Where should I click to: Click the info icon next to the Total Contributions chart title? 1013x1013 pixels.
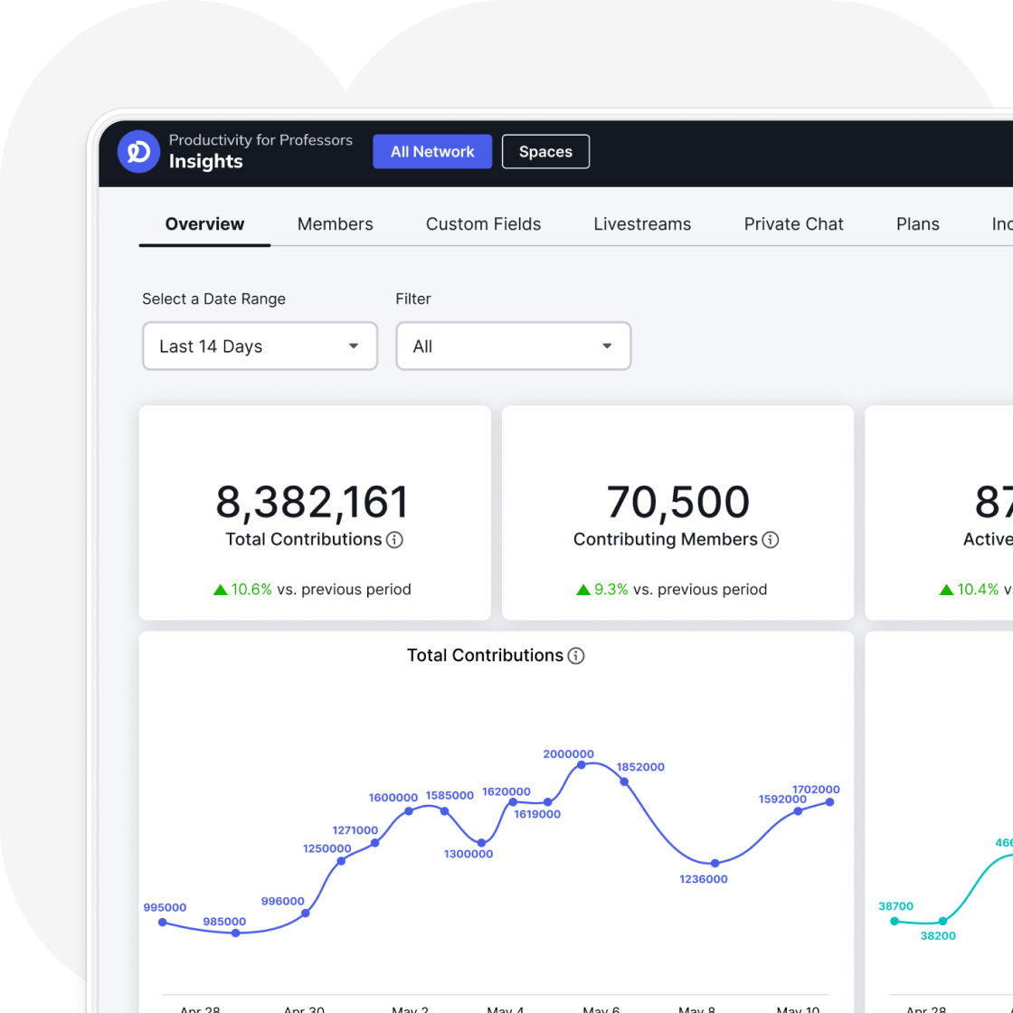(x=576, y=657)
